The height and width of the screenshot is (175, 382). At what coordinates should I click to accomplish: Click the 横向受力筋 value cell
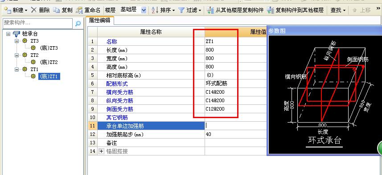(x=236, y=92)
